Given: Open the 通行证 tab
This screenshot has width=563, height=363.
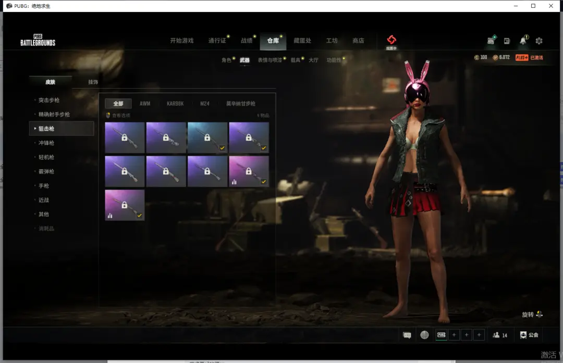Looking at the screenshot, I should click(217, 41).
